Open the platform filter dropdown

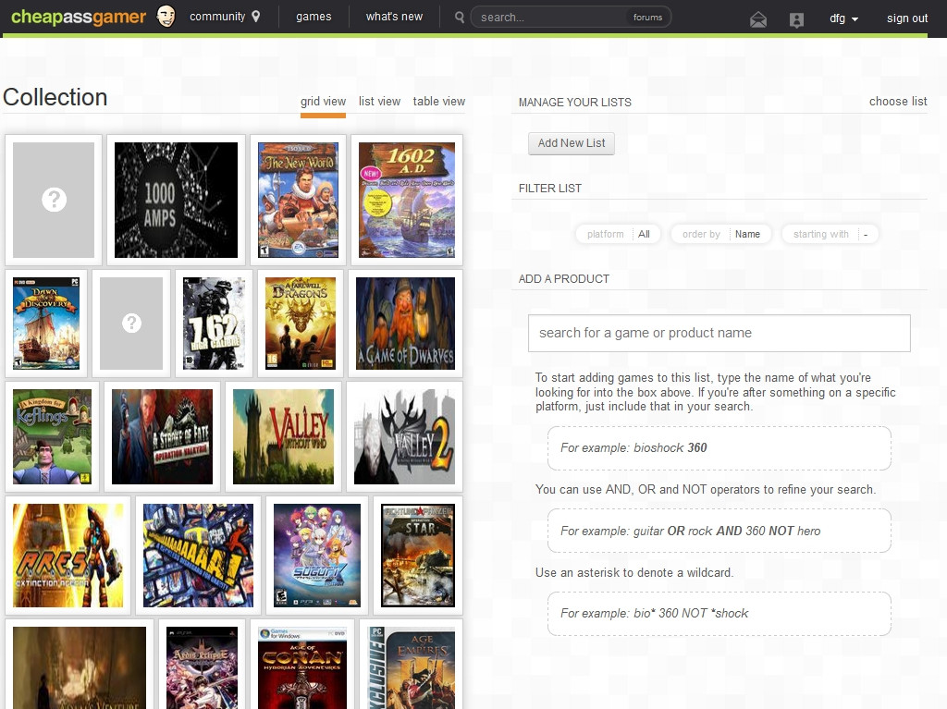(619, 234)
